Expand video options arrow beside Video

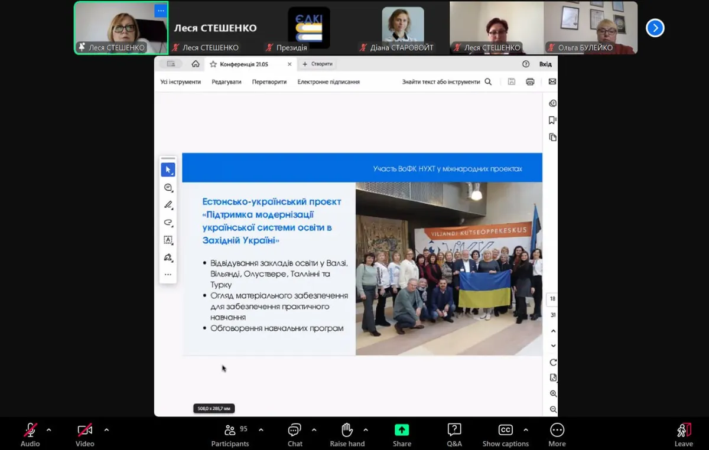click(x=106, y=430)
